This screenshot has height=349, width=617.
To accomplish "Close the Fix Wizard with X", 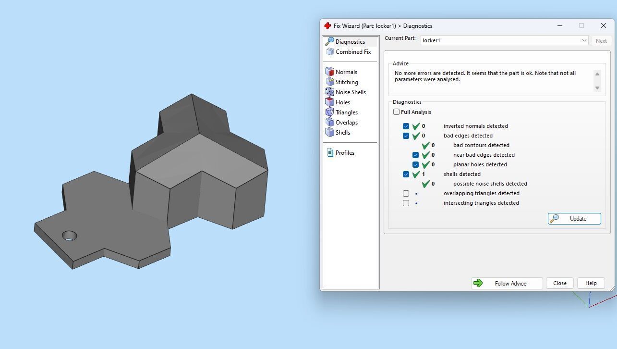I will (x=604, y=25).
